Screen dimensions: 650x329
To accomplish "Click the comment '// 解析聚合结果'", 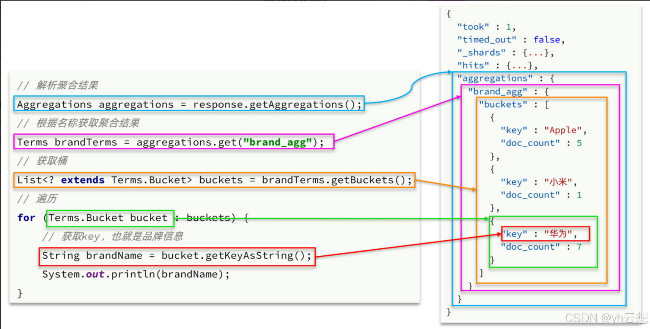I will [x=58, y=85].
